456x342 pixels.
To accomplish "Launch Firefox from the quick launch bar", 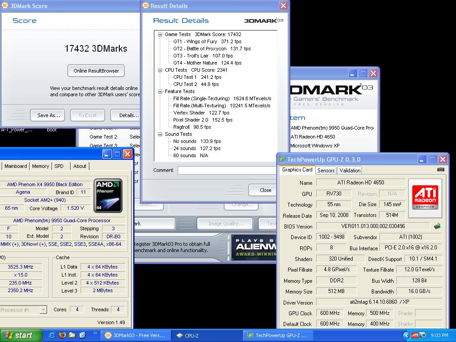I will (x=62, y=335).
